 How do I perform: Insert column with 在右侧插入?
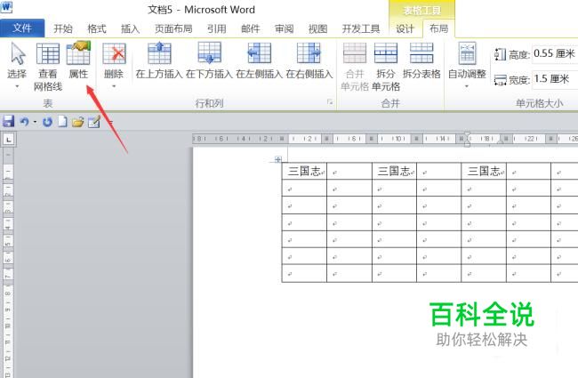coord(309,60)
